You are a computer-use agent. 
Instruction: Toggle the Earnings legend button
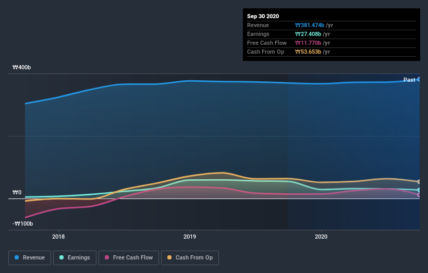(x=75, y=258)
